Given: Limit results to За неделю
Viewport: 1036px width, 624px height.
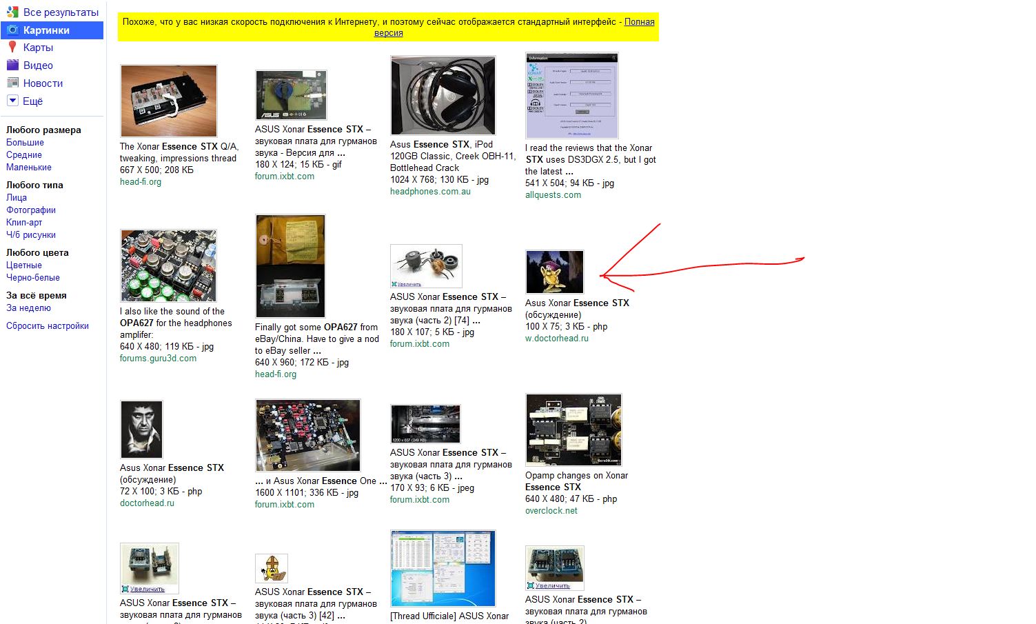Looking at the screenshot, I should [28, 308].
